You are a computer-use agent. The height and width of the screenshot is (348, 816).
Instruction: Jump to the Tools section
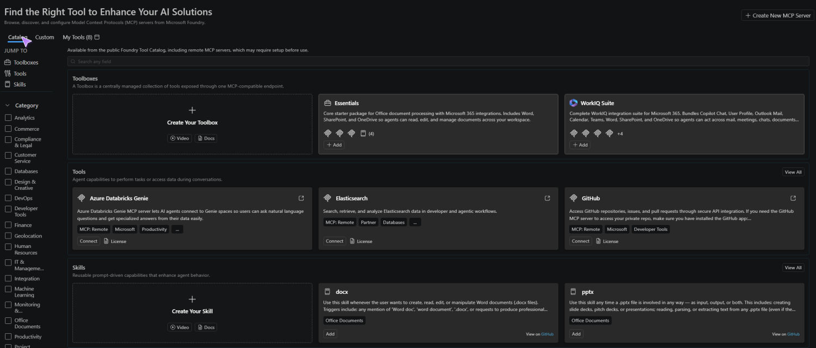tap(15, 73)
